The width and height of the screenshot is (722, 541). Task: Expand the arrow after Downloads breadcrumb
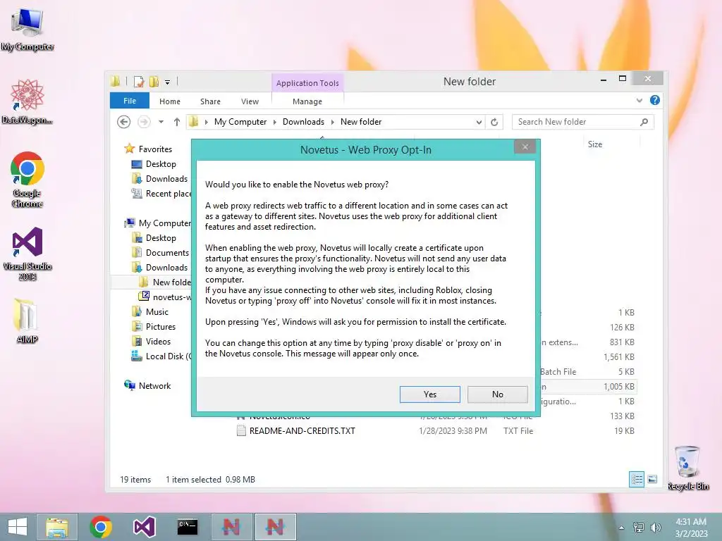coord(333,122)
